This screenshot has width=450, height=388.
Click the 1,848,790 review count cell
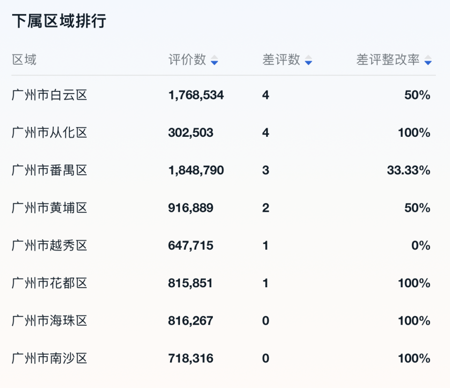click(196, 170)
